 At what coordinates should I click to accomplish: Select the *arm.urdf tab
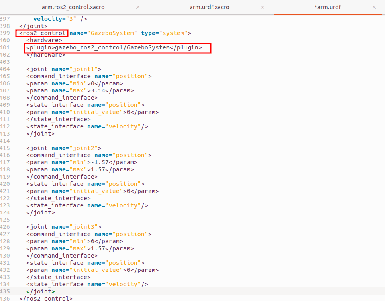tap(328, 7)
